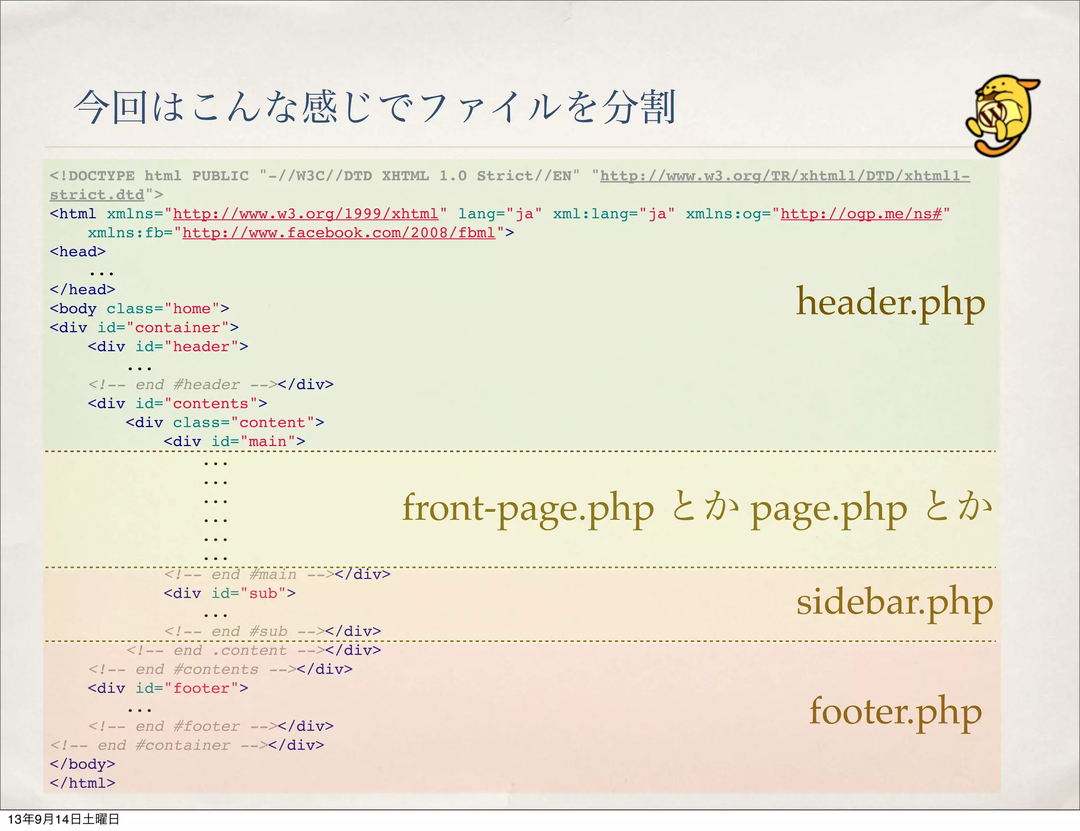Click the <div class="content"> line
Viewport: 1080px width, 831px height.
pos(225,422)
